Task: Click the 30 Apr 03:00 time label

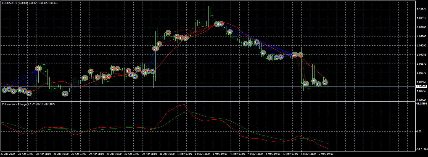Action: click(132, 153)
